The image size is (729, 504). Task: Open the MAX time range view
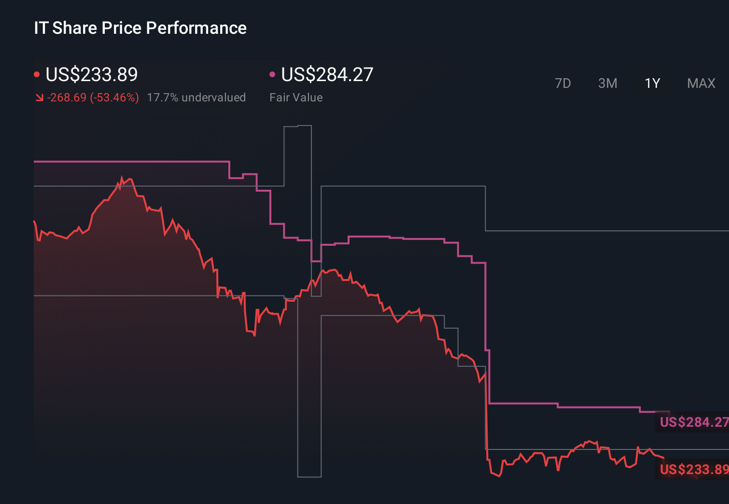[x=701, y=83]
